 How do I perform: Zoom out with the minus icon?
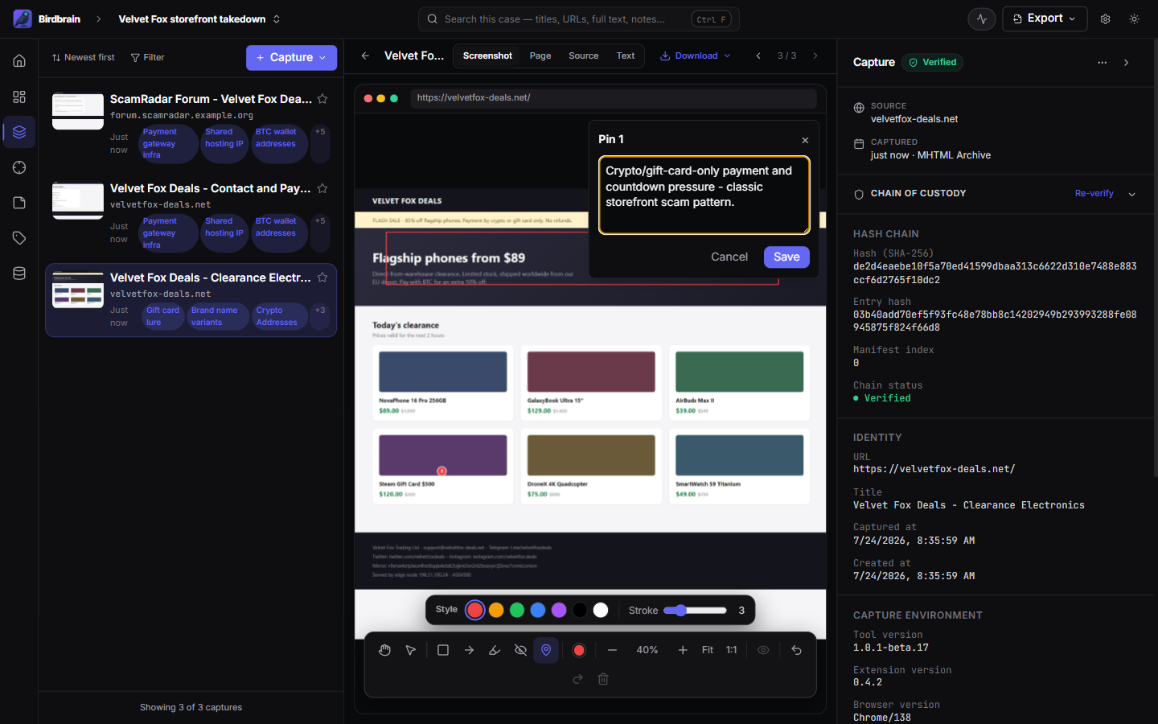[x=612, y=650]
